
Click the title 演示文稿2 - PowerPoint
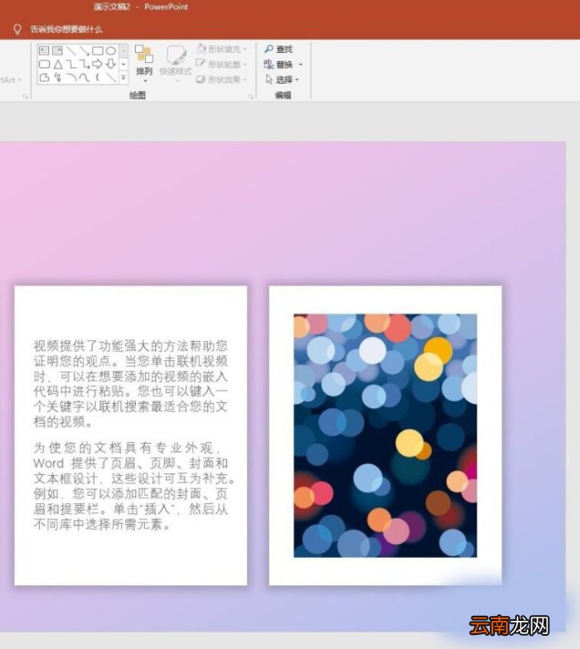[x=141, y=7]
